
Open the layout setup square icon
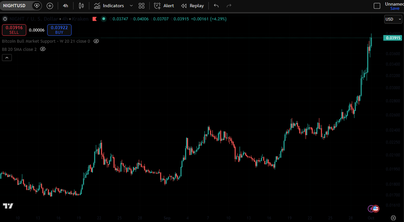(x=377, y=6)
